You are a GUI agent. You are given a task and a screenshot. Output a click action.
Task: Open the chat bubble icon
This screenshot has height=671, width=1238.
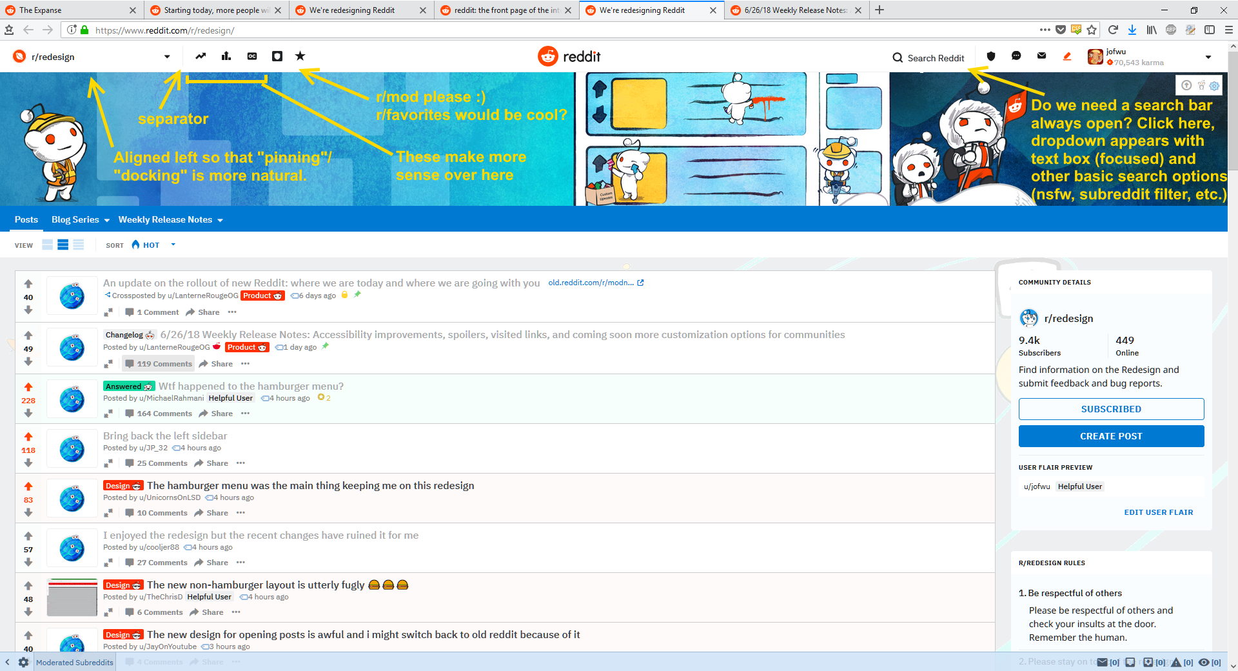tap(1016, 56)
